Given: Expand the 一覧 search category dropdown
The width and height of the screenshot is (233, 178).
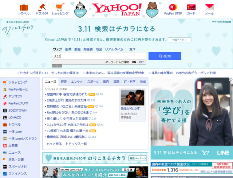Looking at the screenshot, I should 131,49.
